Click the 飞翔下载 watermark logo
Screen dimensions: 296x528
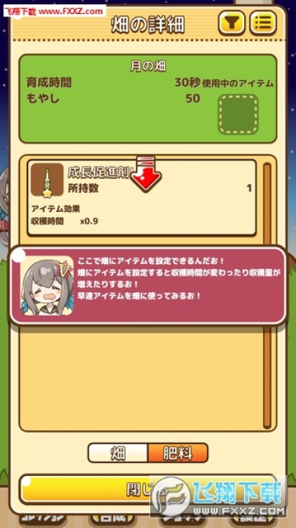coord(218,495)
